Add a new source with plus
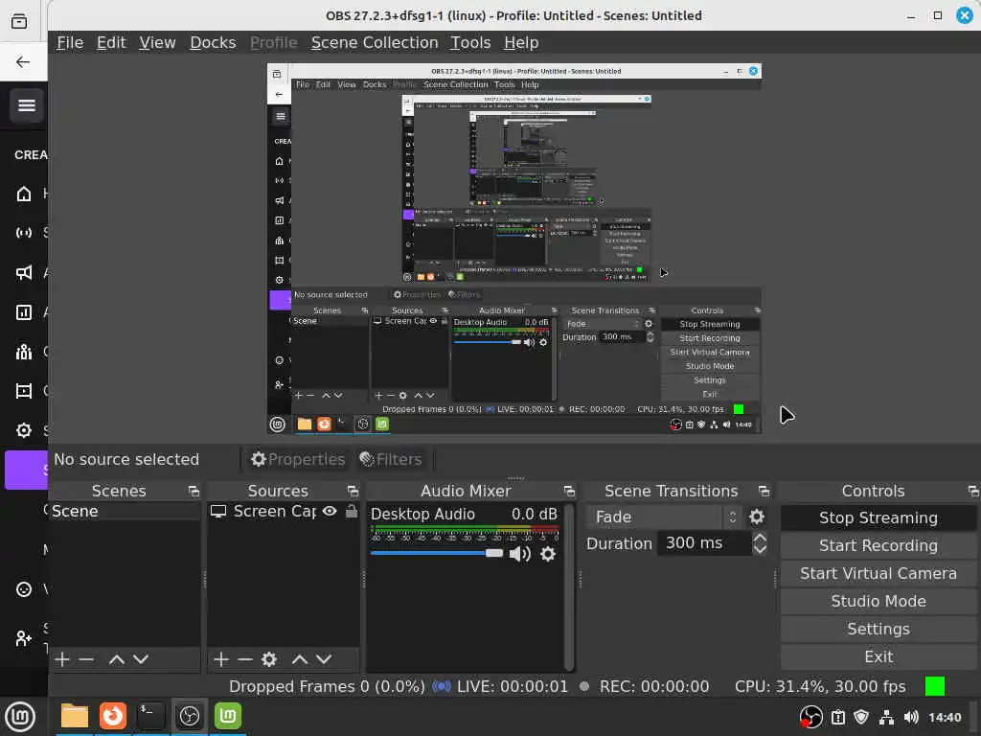 point(221,659)
